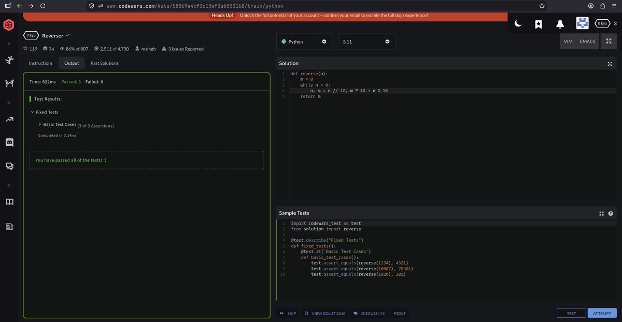Image resolution: width=622 pixels, height=322 pixels.
Task: Enable EMACS editor mode
Action: pyautogui.click(x=587, y=41)
